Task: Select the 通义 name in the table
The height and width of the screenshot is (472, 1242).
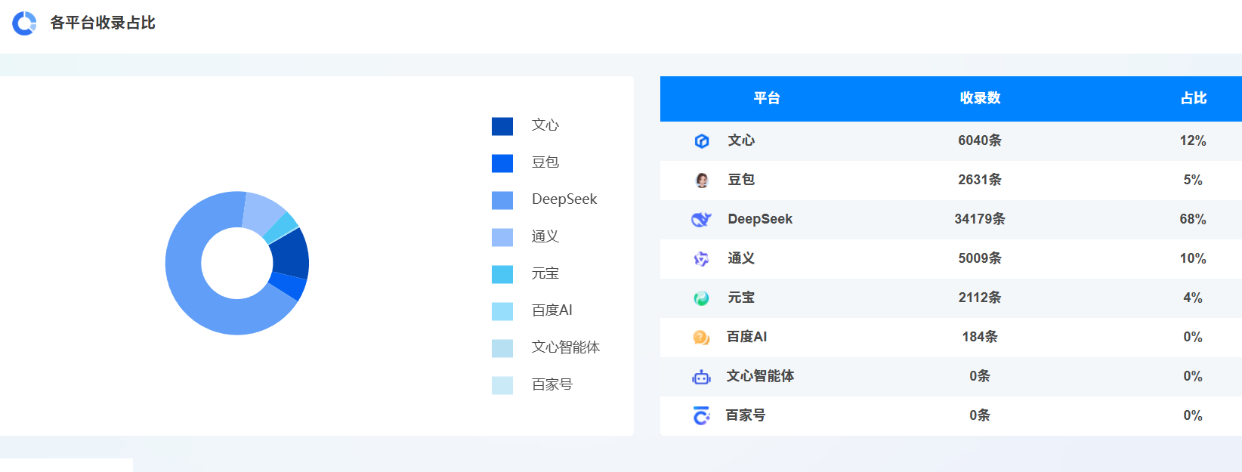Action: click(741, 258)
